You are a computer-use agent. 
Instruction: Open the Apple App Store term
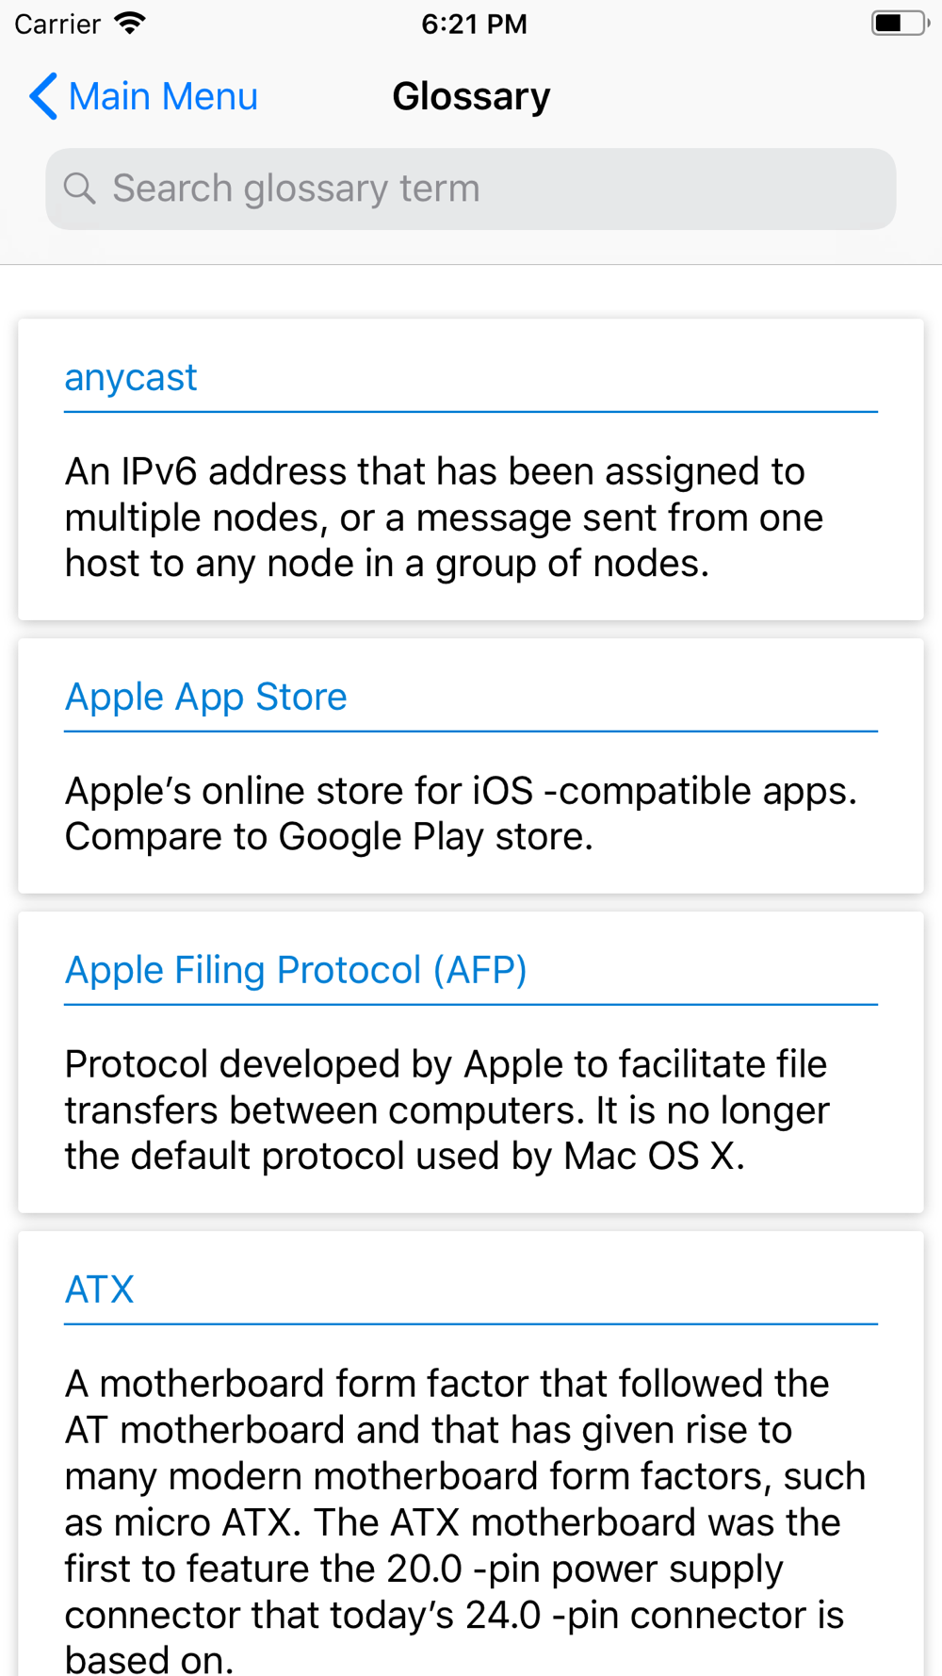tap(206, 697)
